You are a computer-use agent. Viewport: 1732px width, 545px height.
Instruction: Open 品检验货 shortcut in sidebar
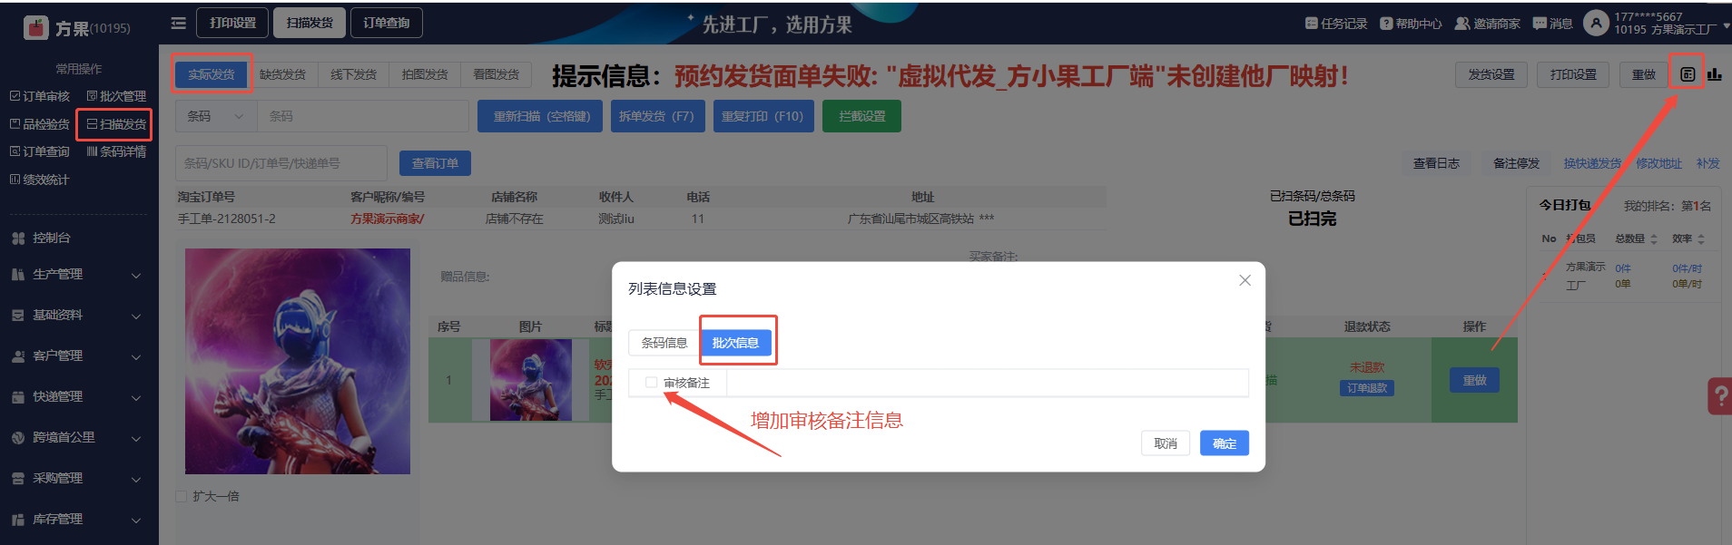tap(40, 124)
